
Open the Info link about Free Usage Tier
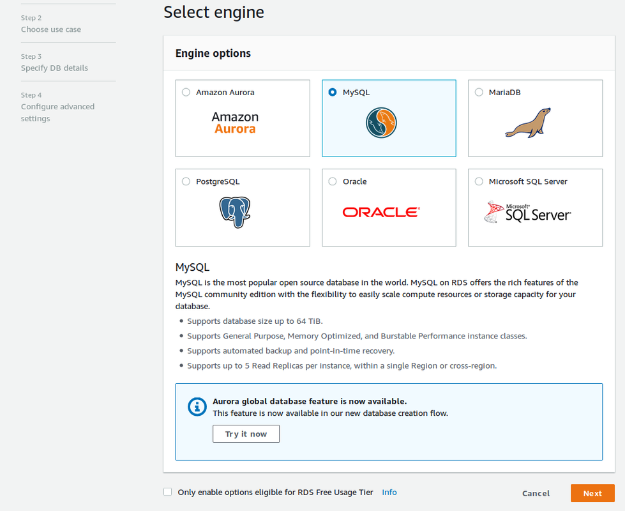click(x=389, y=492)
